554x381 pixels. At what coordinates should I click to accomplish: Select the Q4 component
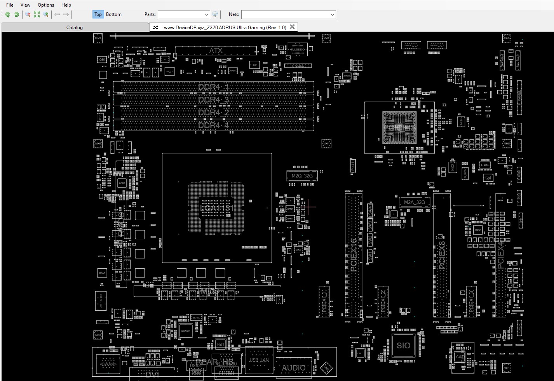tap(488, 178)
